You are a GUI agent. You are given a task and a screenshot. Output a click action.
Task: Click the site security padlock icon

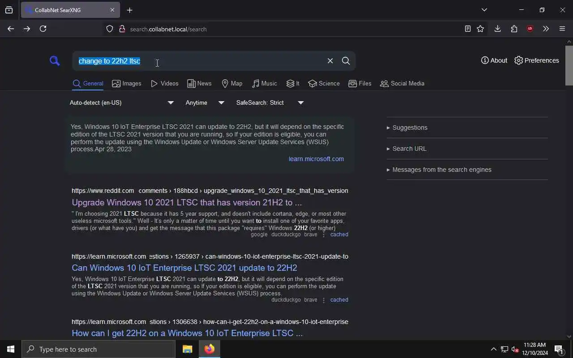coord(122,29)
